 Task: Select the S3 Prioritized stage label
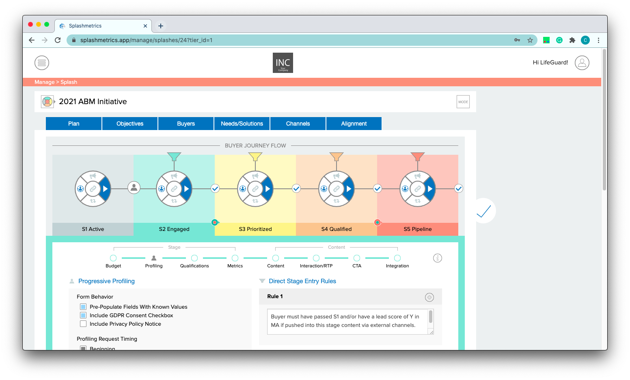coord(255,229)
